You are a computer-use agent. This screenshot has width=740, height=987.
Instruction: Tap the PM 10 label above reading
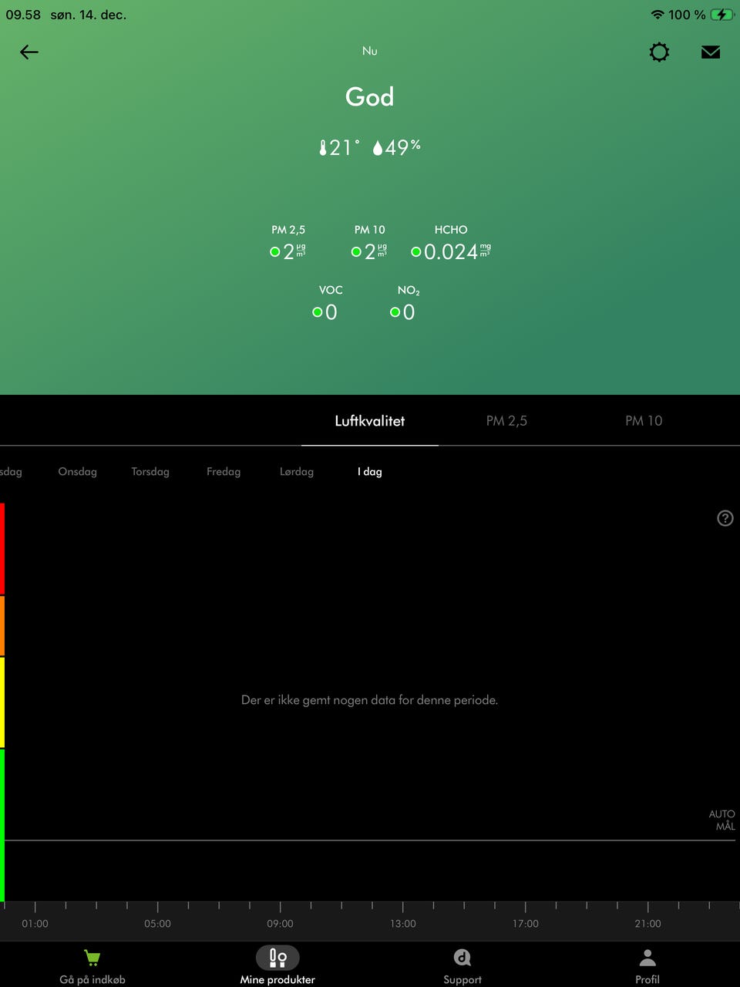tap(369, 230)
